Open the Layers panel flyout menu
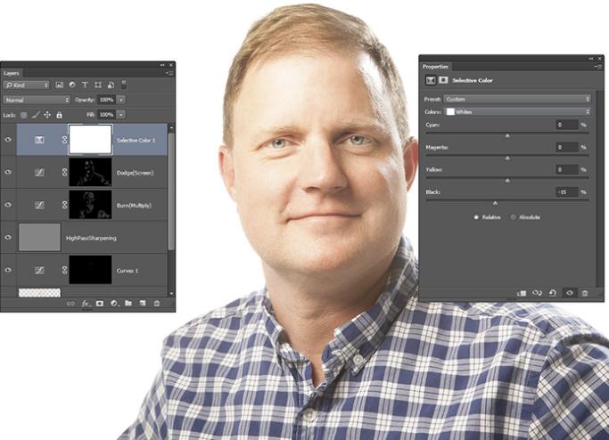The image size is (609, 440). pyautogui.click(x=169, y=72)
